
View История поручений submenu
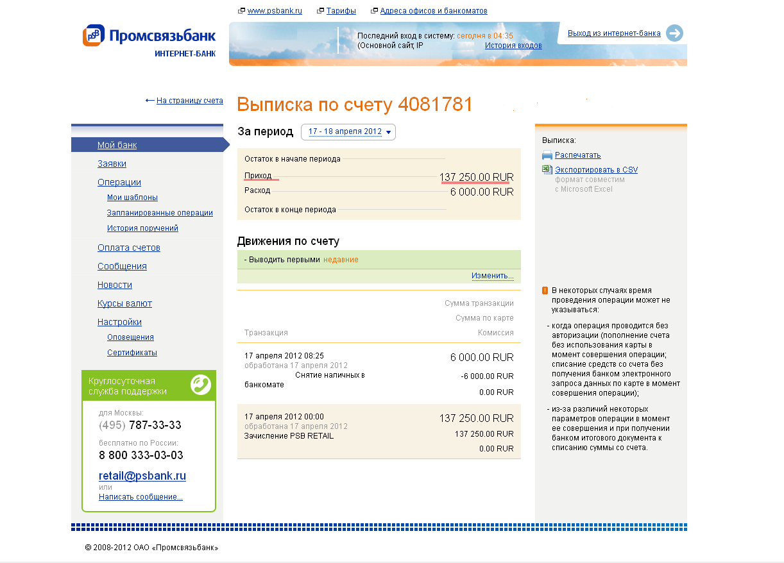coord(142,228)
